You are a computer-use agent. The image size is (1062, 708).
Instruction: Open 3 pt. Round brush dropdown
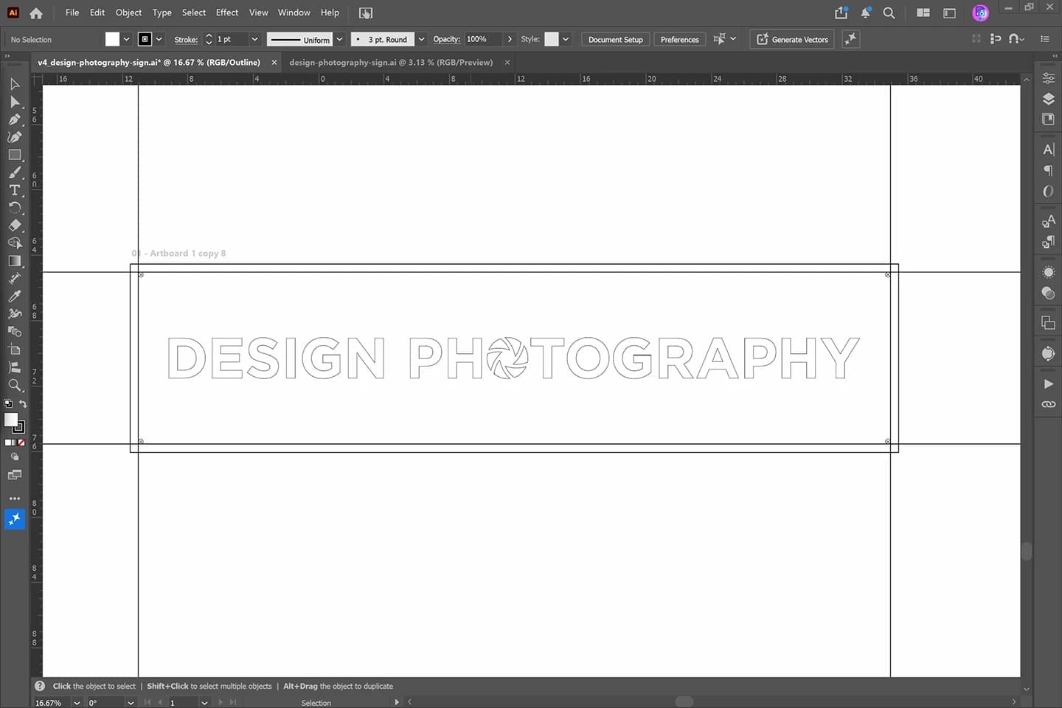pos(421,39)
